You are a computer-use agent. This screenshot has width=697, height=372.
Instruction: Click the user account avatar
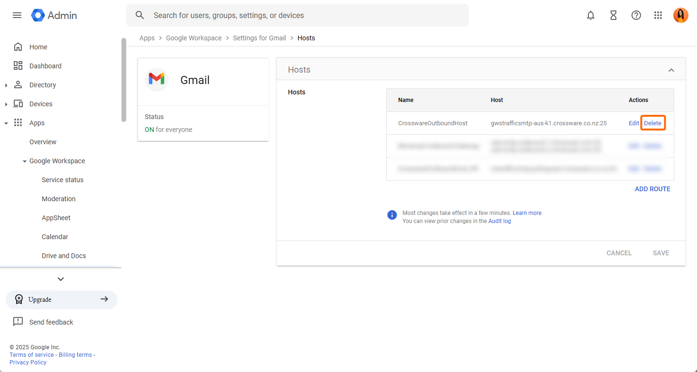click(x=680, y=15)
